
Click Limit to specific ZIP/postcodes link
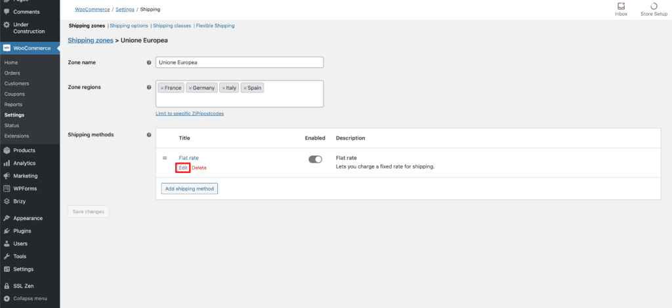190,114
